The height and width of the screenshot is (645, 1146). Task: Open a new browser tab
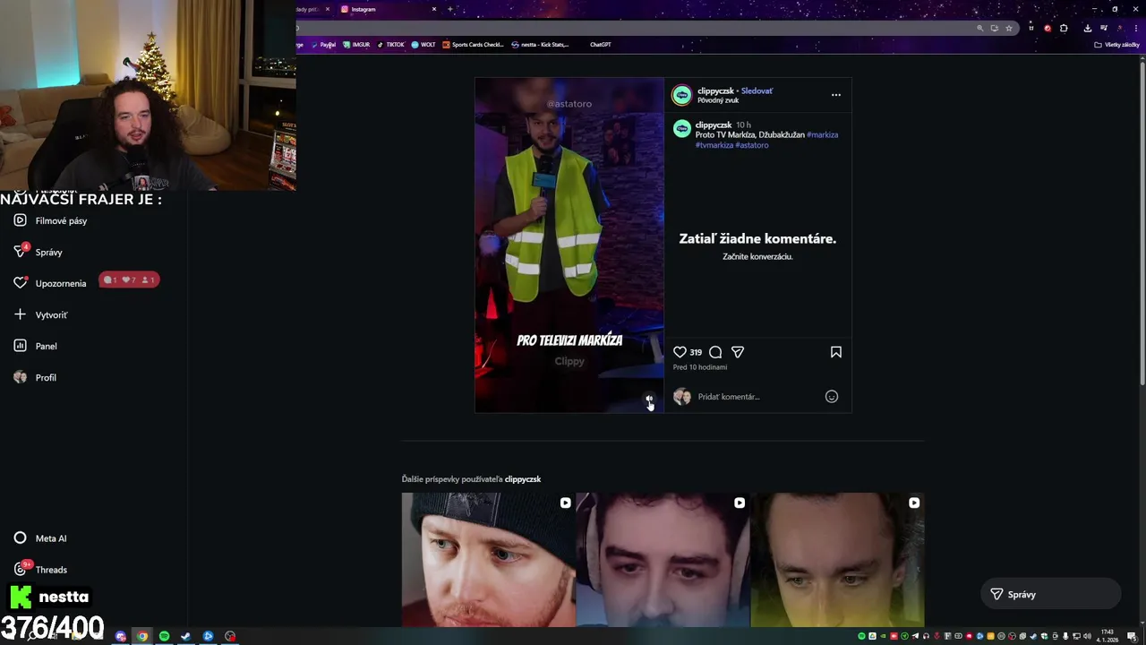tap(450, 9)
